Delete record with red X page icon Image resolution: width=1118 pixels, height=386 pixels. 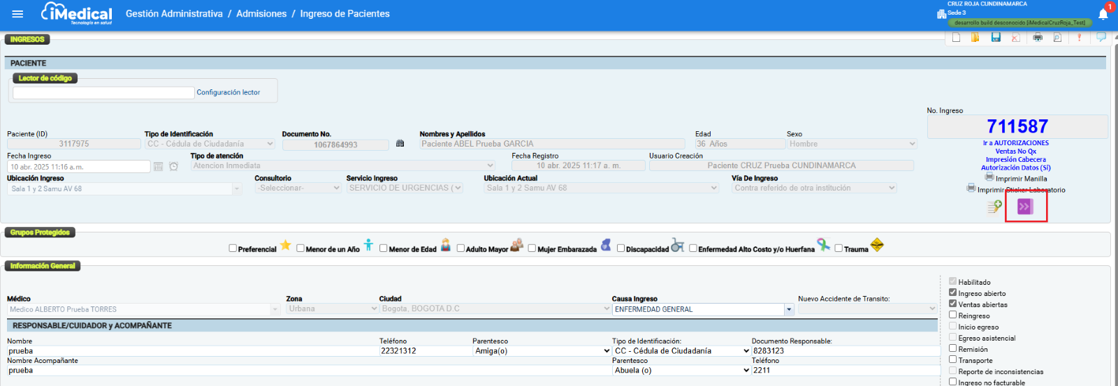click(x=1015, y=38)
